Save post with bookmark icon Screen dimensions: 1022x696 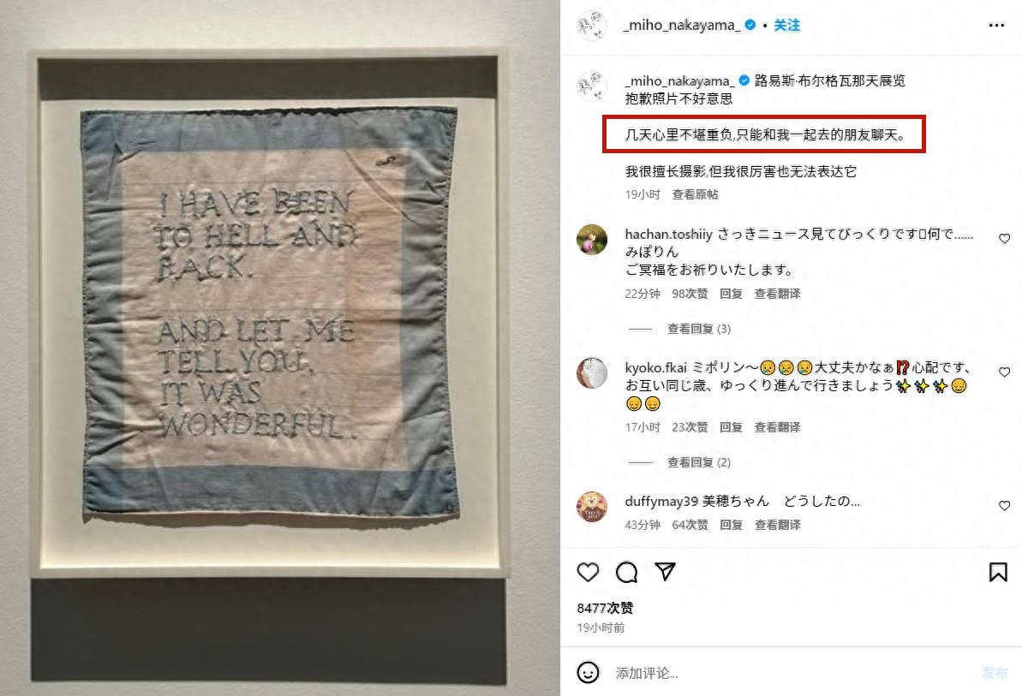click(998, 573)
